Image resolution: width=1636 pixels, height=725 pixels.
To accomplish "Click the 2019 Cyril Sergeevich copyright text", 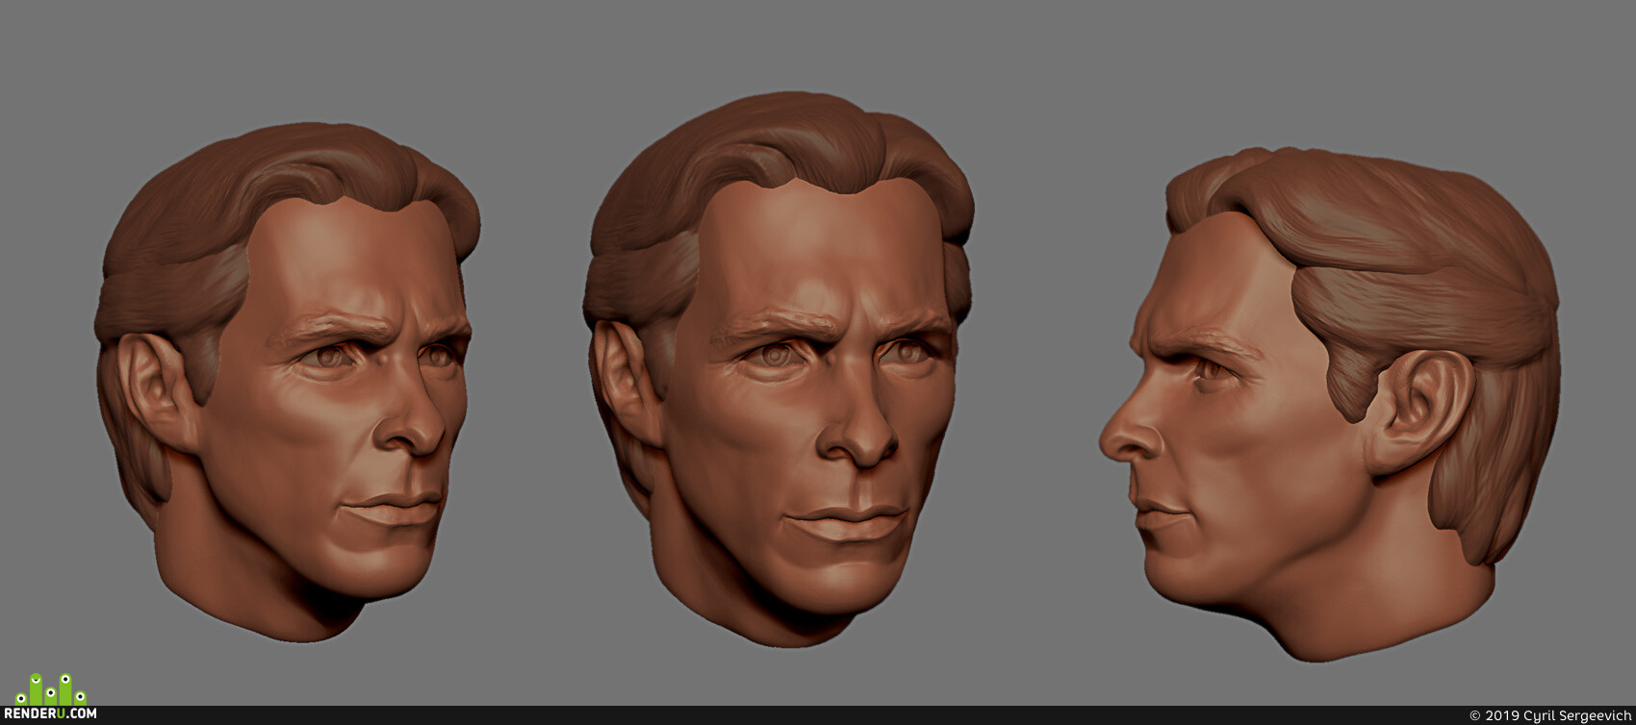I will click(x=1549, y=715).
